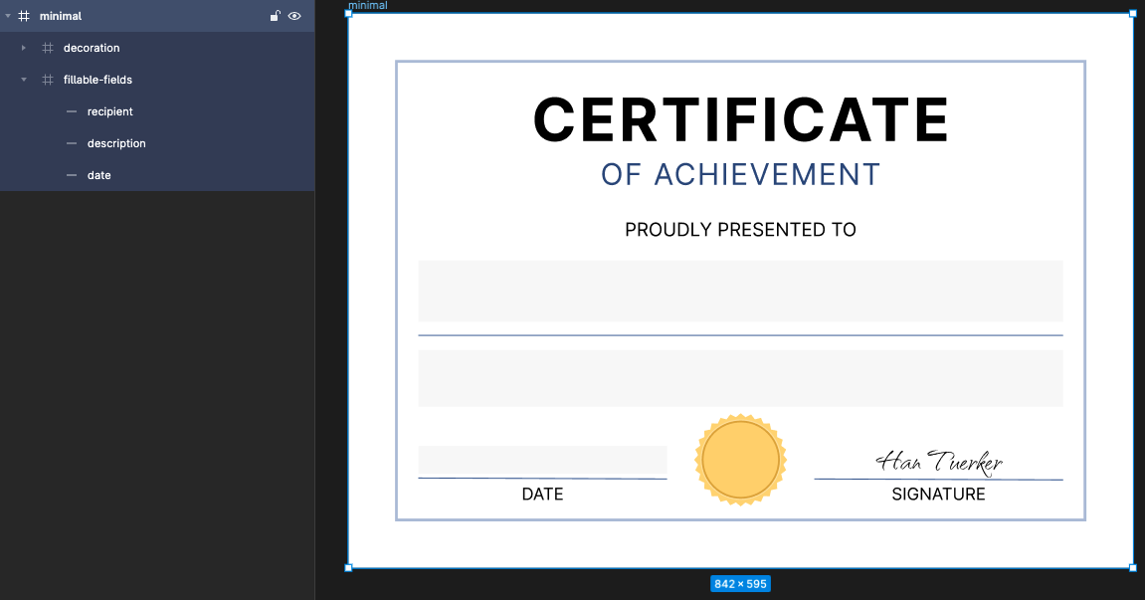Screen dimensions: 1145x600
Task: Select the description layer in the layers list
Action: pyautogui.click(x=116, y=143)
